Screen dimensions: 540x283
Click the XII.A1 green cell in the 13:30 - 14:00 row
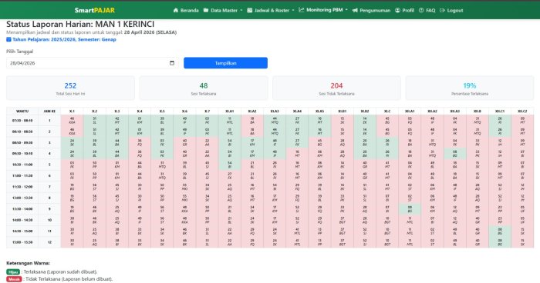tap(410, 209)
